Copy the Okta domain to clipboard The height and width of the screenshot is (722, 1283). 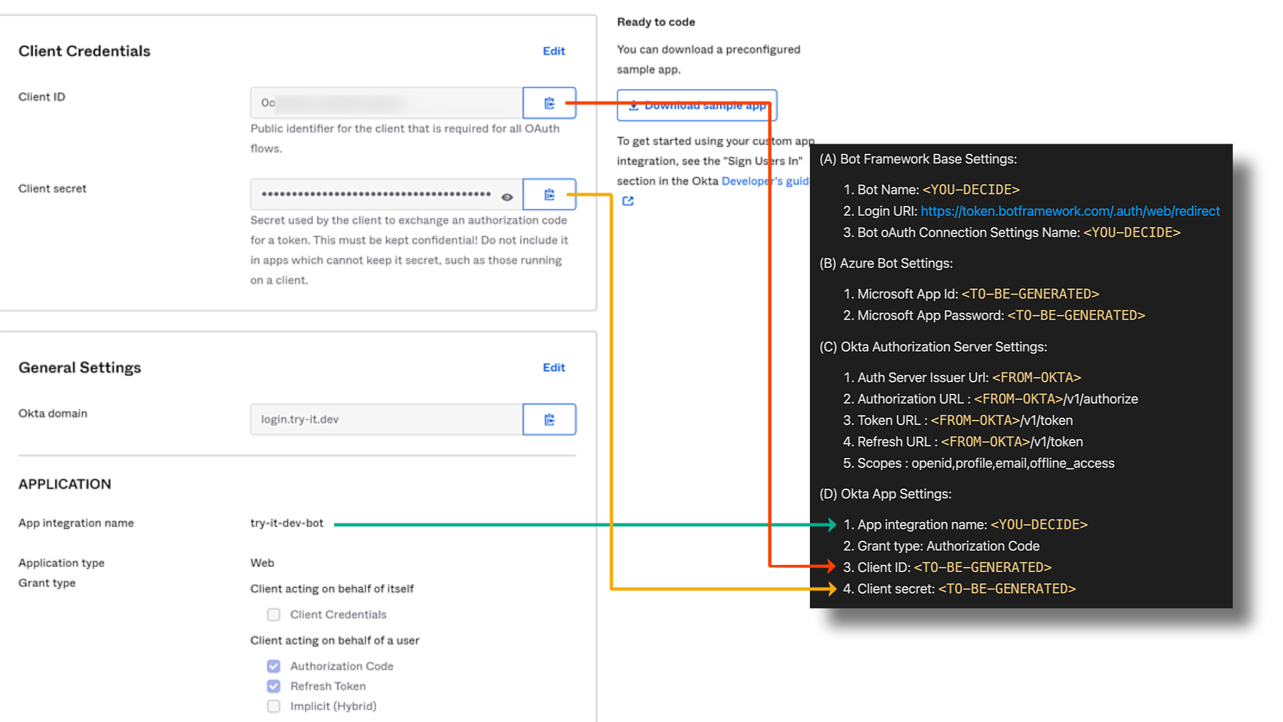(x=549, y=420)
